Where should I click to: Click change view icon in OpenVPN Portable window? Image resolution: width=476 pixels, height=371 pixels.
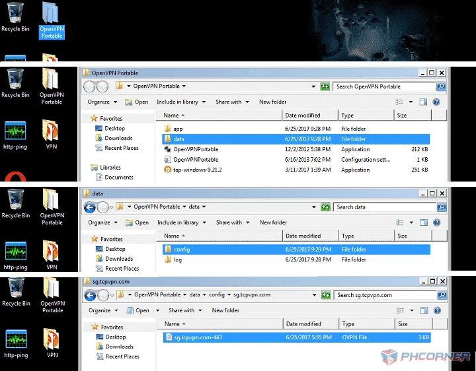coord(399,102)
